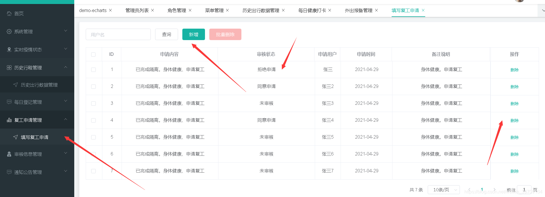
Task: Collapse the 复工申请管理 menu chevron
Action: click(x=66, y=119)
